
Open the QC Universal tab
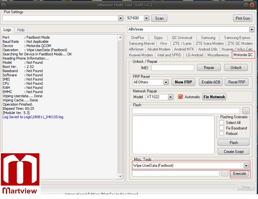point(182,38)
